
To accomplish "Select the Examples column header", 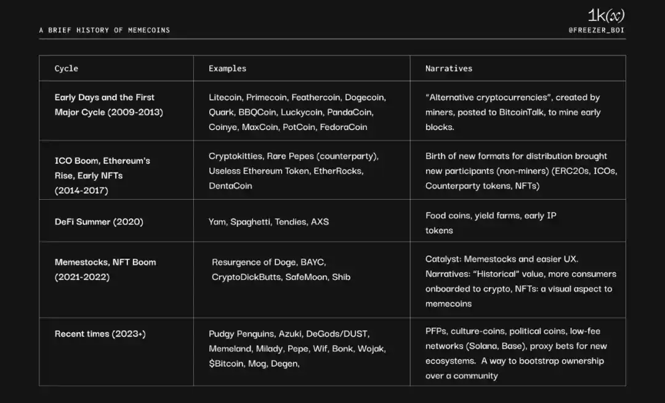I will [x=227, y=68].
